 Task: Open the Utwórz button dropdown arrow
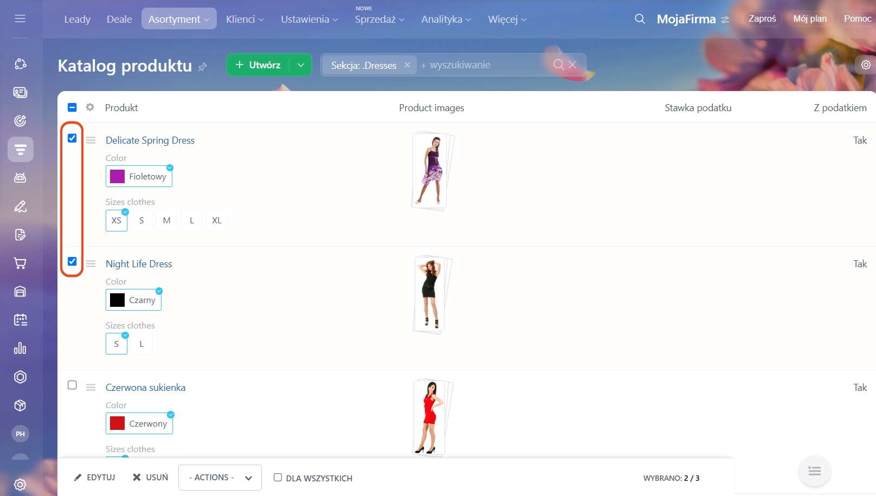tap(301, 65)
